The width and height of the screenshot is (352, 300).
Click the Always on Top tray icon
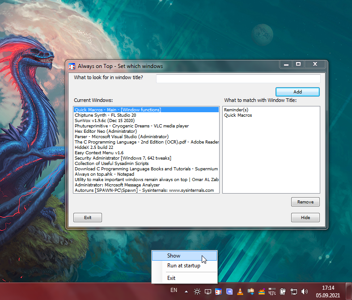pos(219,292)
